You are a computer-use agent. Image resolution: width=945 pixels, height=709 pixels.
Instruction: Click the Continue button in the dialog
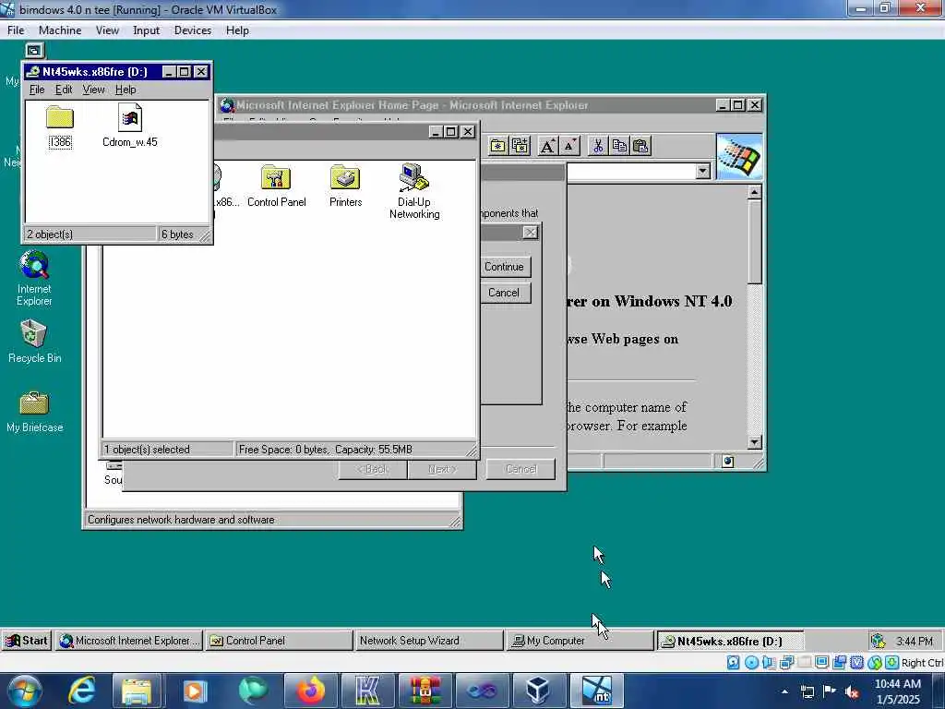pos(504,267)
